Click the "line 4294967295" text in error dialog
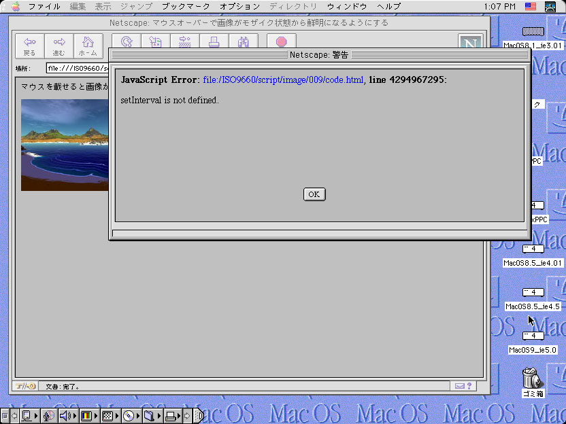Viewport: 566px width, 424px height. (406, 79)
